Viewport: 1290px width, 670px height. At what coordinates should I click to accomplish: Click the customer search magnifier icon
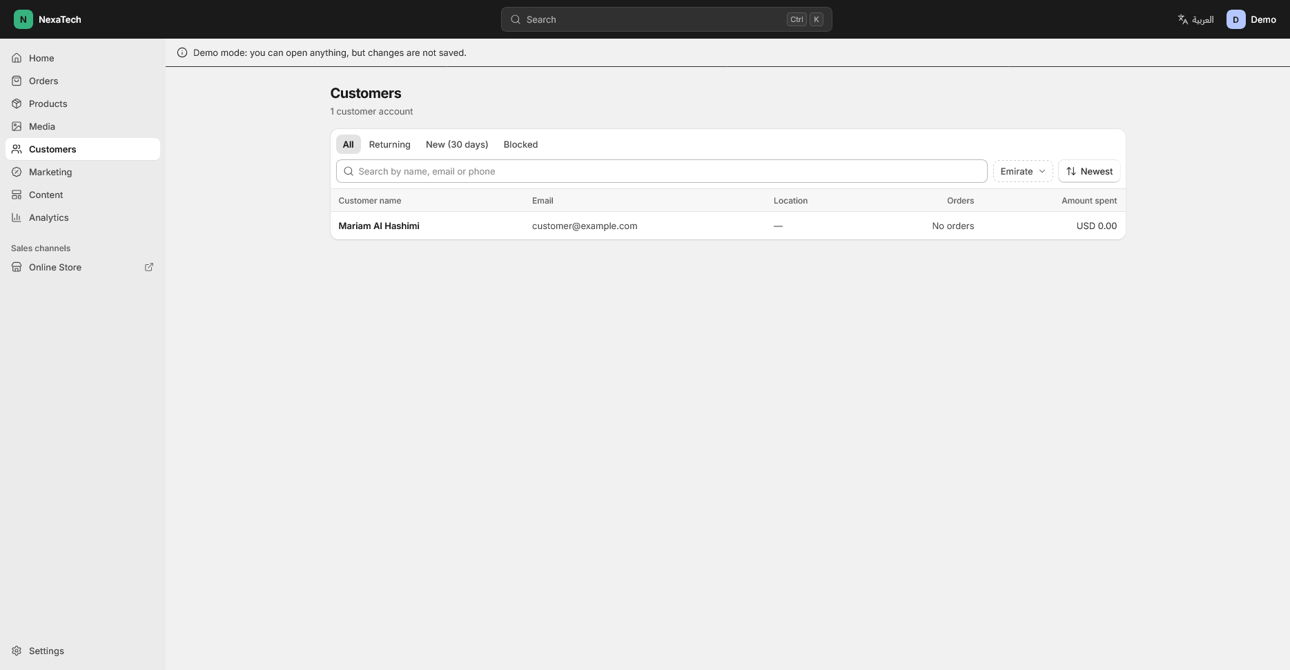(349, 171)
